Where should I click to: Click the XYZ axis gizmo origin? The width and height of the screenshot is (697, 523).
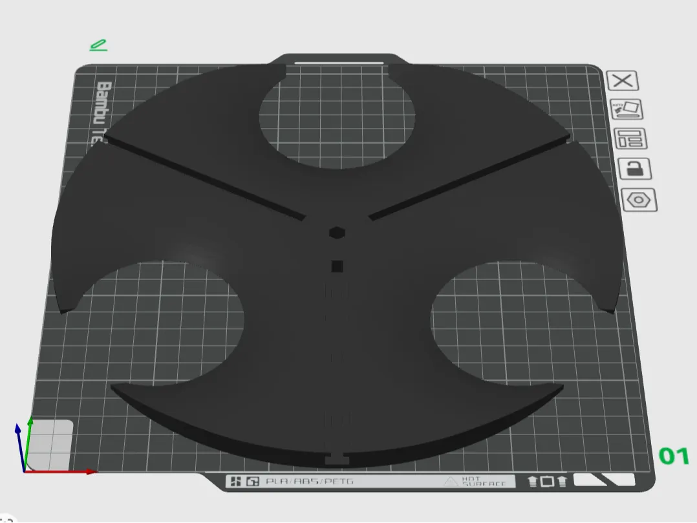click(x=25, y=471)
